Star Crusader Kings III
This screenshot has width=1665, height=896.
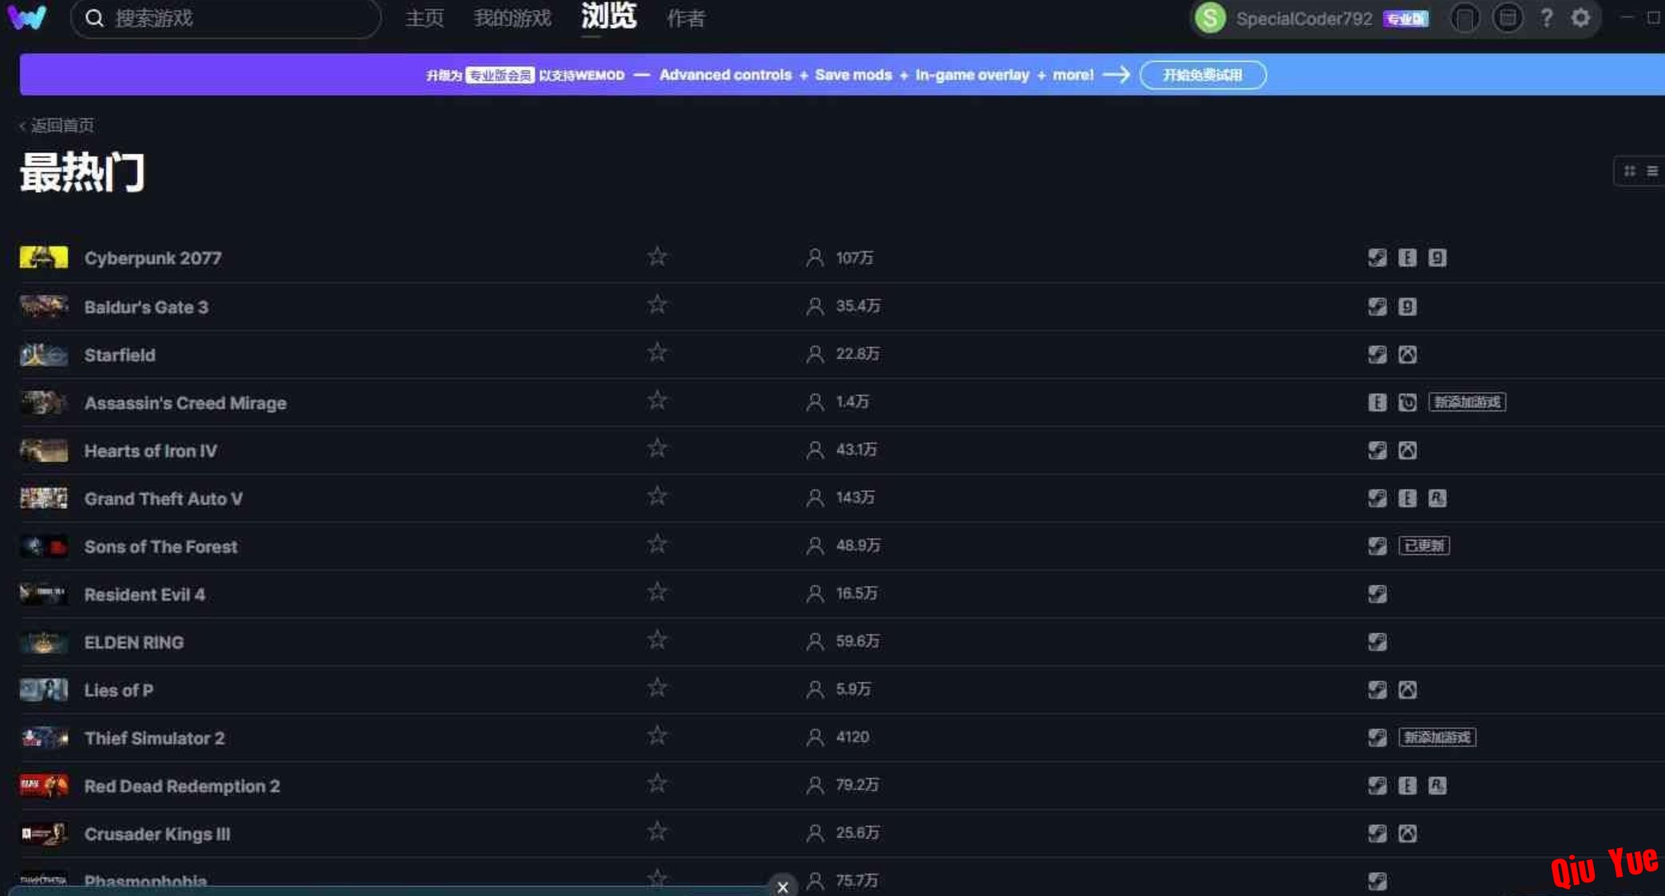[x=657, y=831]
